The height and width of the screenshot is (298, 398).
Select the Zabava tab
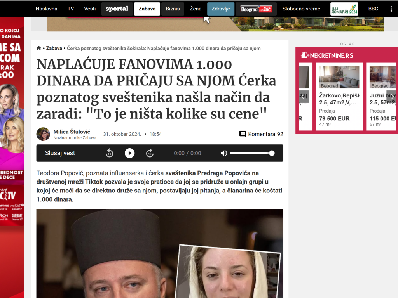coord(147,9)
